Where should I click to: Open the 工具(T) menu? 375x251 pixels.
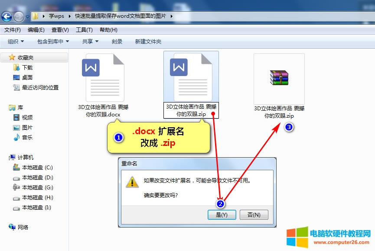[84, 30]
